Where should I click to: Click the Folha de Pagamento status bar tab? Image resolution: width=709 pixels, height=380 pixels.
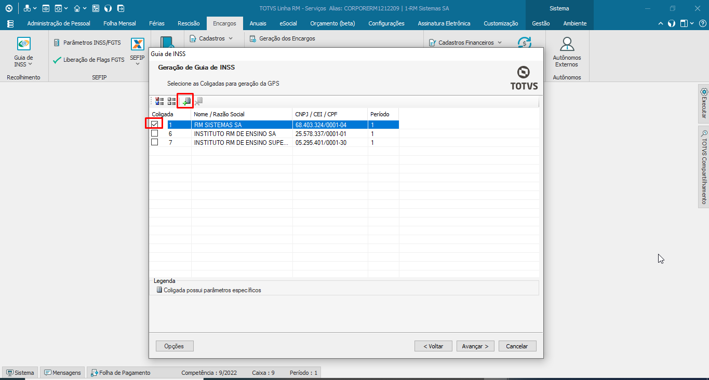pyautogui.click(x=121, y=373)
